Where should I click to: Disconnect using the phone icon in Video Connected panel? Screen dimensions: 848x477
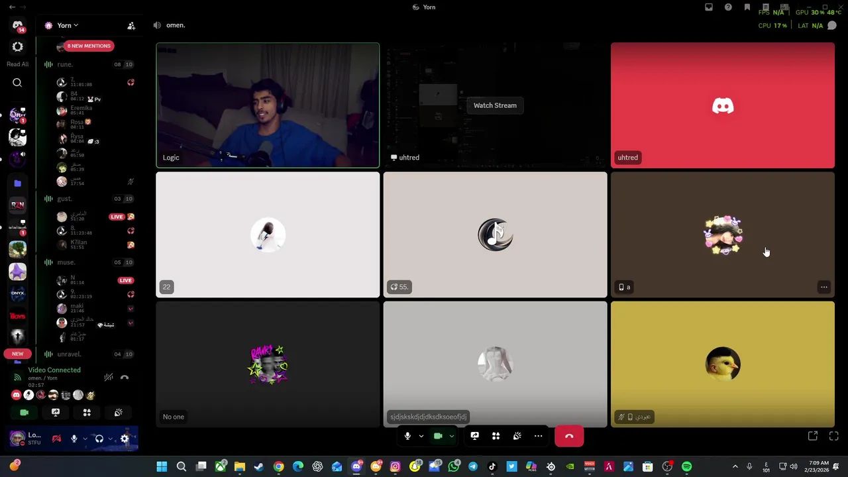tap(125, 377)
